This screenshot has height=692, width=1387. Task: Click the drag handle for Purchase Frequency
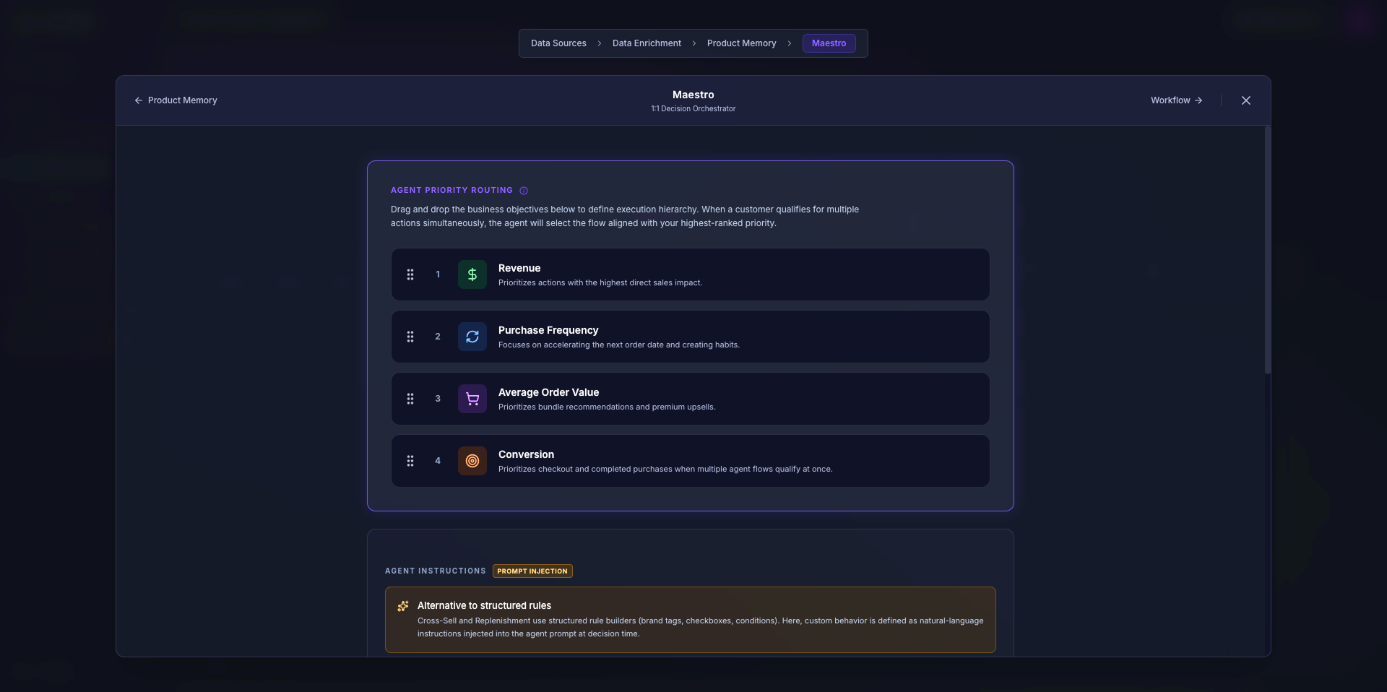pos(410,337)
